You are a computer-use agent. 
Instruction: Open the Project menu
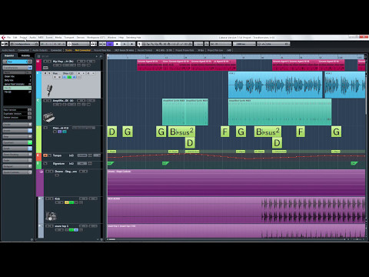tap(23, 38)
